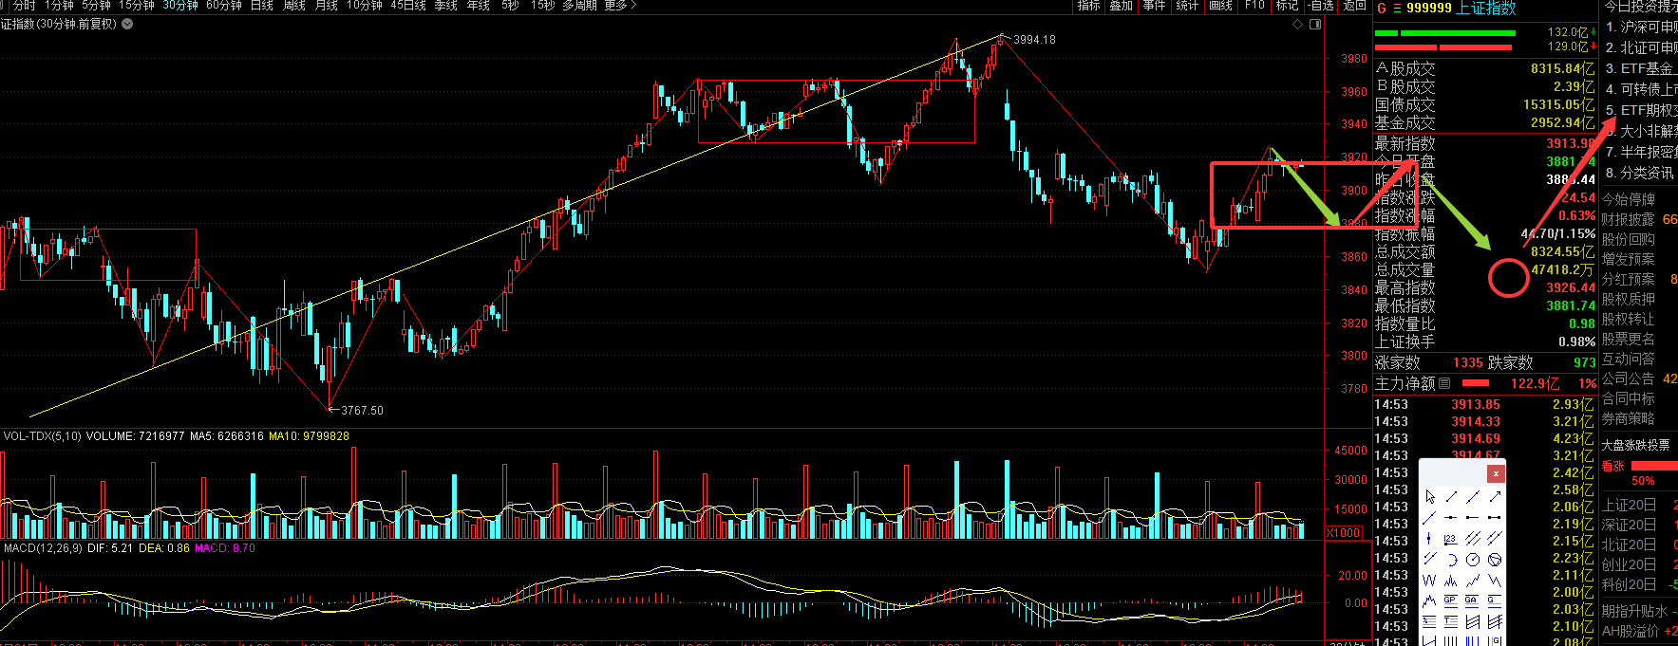The image size is (1678, 646).
Task: Select the circle drawing tool in palette
Action: point(1473,560)
